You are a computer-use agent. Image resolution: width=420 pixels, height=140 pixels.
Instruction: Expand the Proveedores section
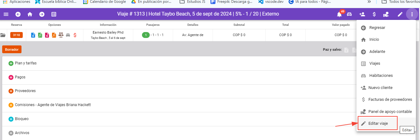11,91
